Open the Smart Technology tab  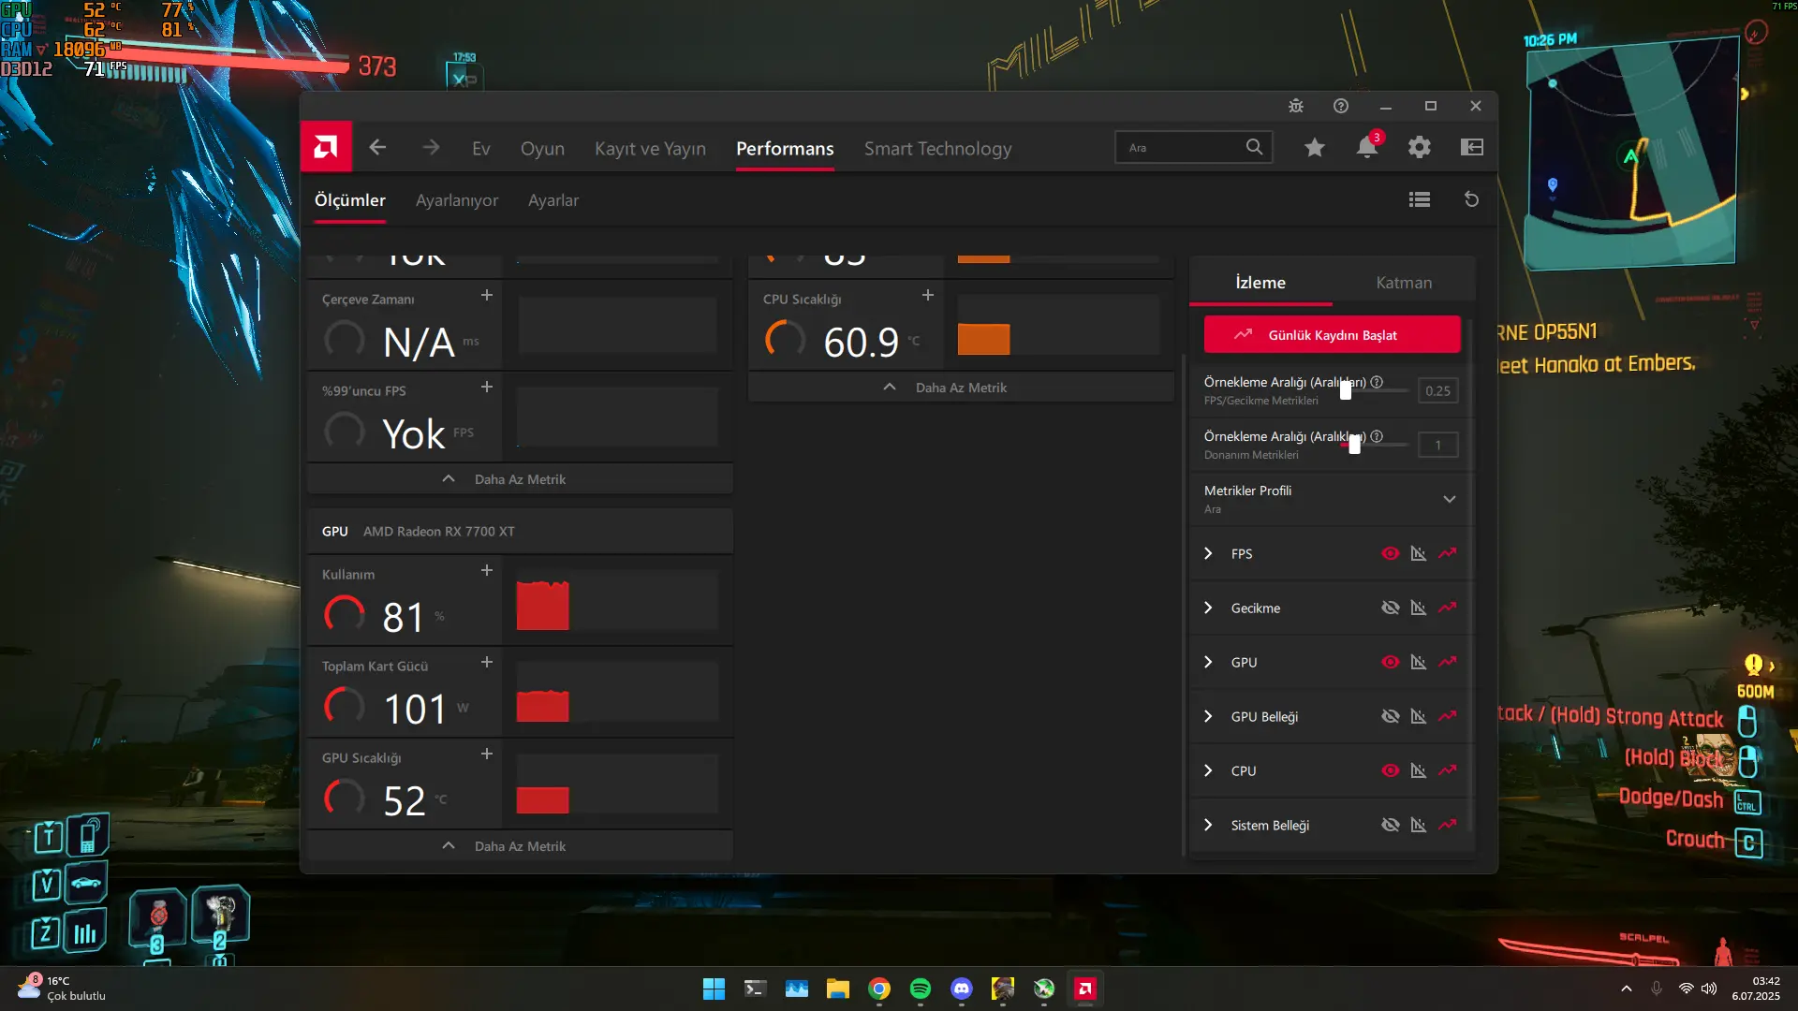point(937,149)
